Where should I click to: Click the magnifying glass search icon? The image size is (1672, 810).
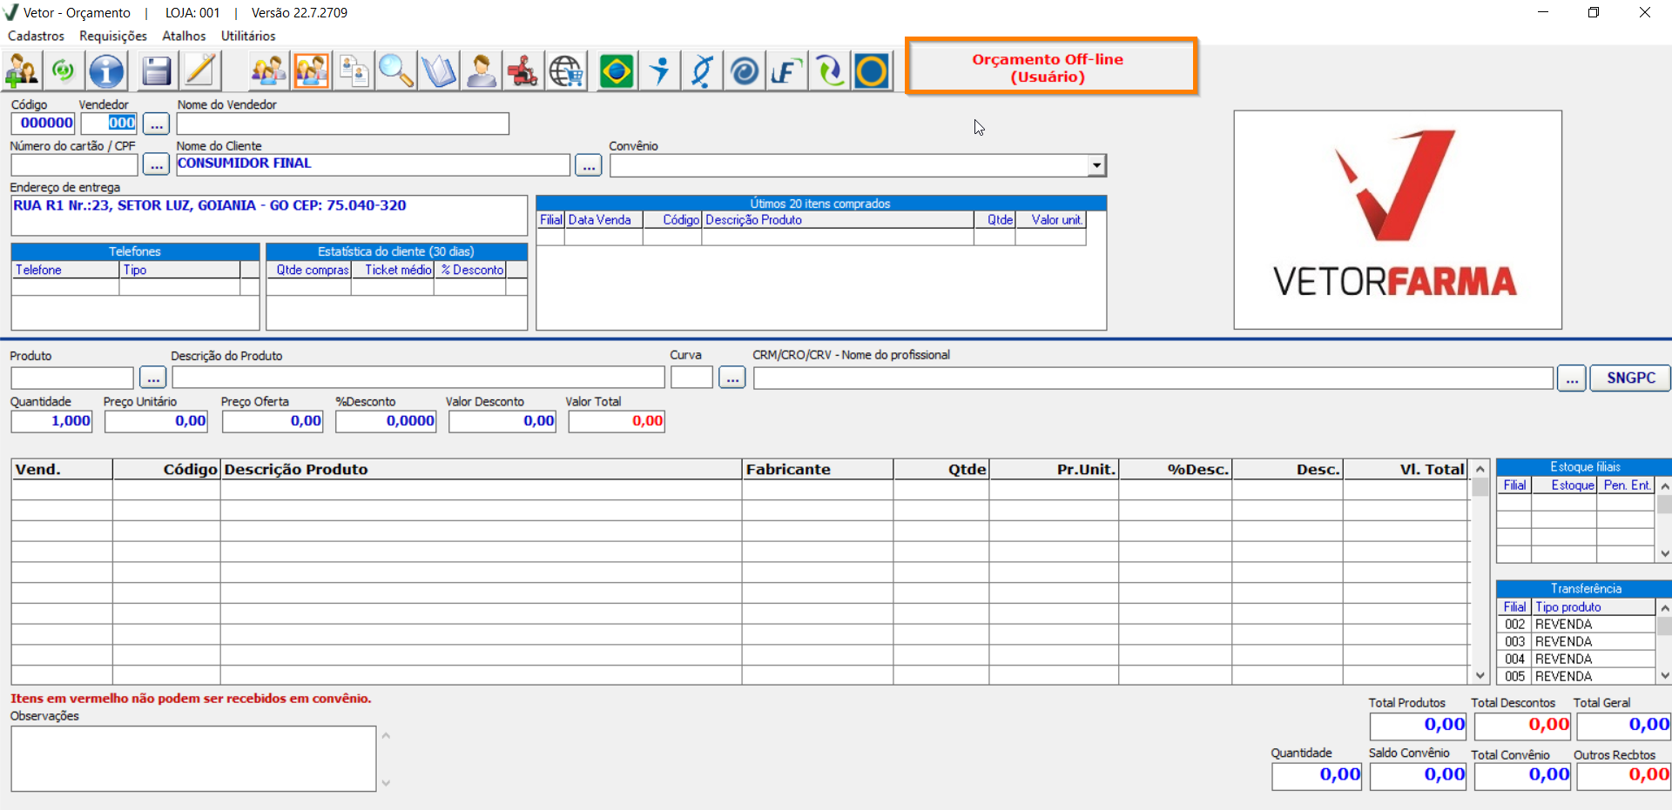click(x=396, y=71)
